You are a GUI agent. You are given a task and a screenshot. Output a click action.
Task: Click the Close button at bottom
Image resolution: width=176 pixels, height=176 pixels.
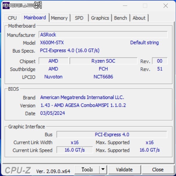point(158,170)
